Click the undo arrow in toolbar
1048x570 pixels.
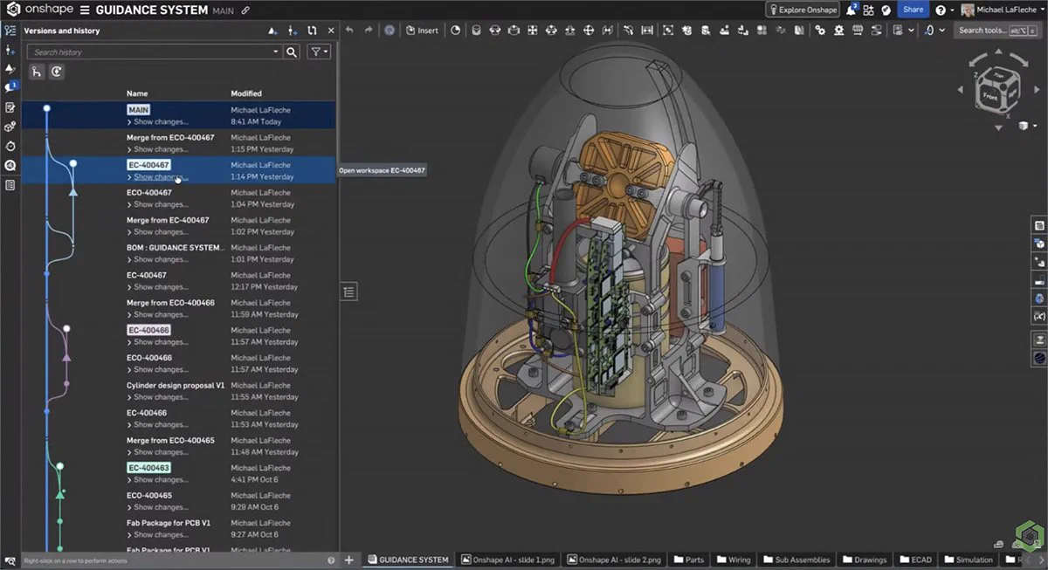[x=349, y=31]
